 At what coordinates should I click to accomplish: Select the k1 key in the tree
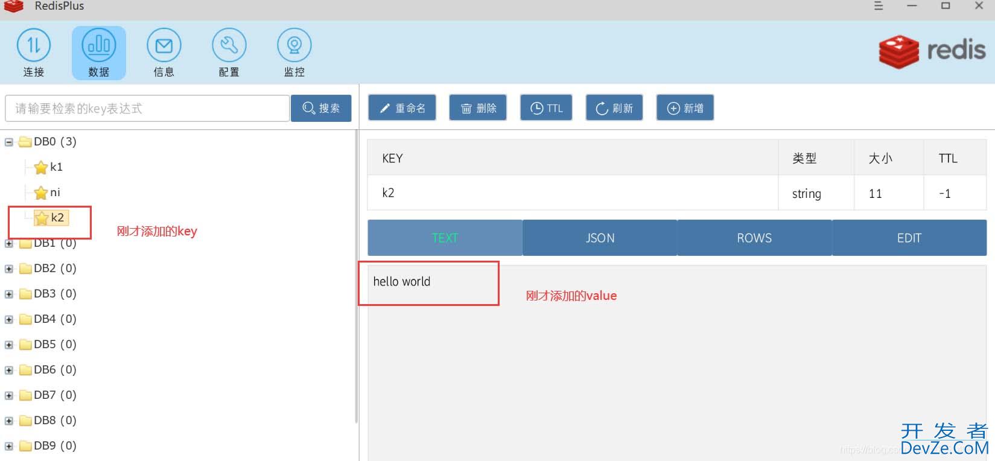pyautogui.click(x=56, y=167)
